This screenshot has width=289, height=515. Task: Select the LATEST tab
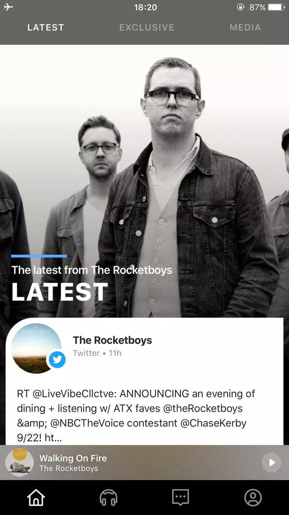[46, 28]
